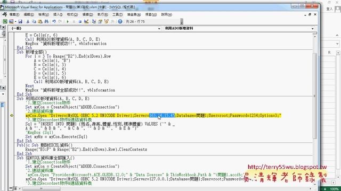Save the workbook with the floppy disk icon
The image size is (341, 191).
[20, 21]
